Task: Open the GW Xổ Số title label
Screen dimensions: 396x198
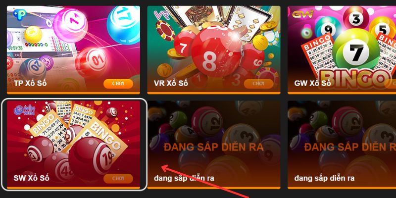Action: [312, 83]
